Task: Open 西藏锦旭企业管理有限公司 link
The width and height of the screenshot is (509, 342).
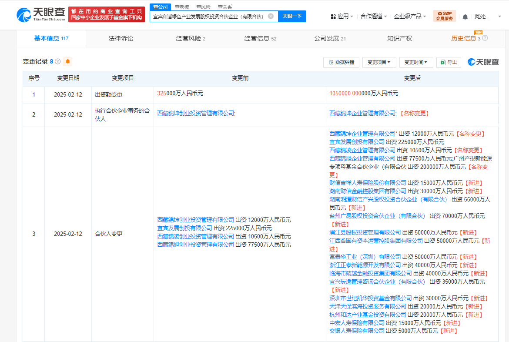Action: [x=362, y=158]
